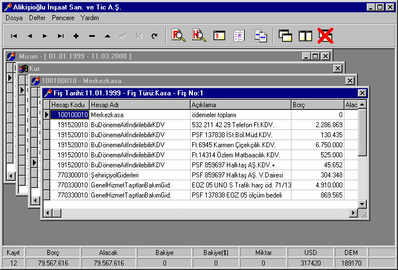Open Yardım menu
This screenshot has width=398, height=270.
90,18
